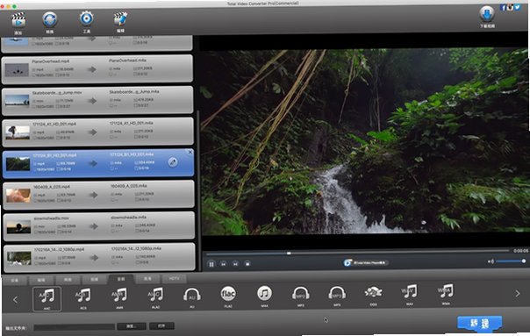Click the Browse button next to output folder
The width and height of the screenshot is (530, 336).
pyautogui.click(x=132, y=326)
